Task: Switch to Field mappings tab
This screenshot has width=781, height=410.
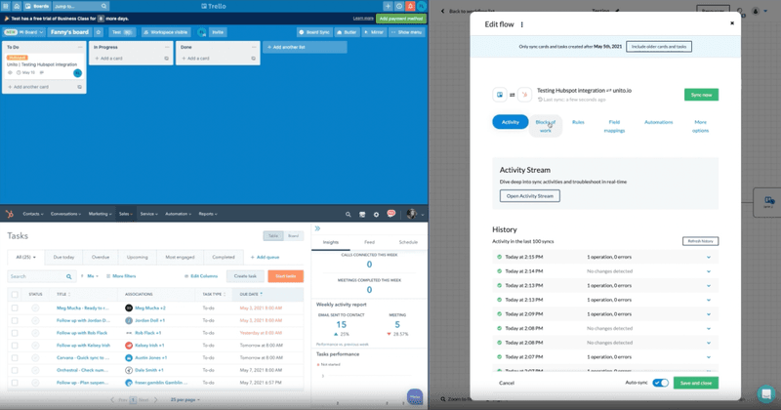Action: pos(614,126)
